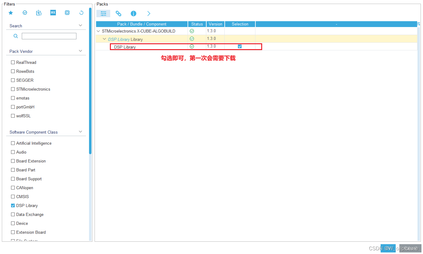The width and height of the screenshot is (423, 254).
Task: Toggle the MX compatibility filter icon
Action: pos(53,13)
